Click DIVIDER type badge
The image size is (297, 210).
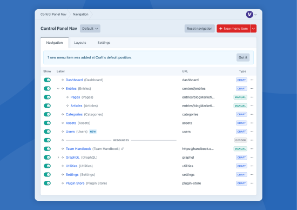tap(240, 140)
